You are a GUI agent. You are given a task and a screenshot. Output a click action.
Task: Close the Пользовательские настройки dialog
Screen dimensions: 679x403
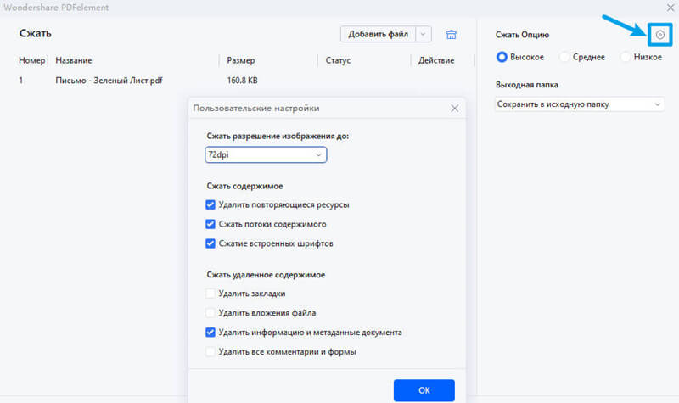click(455, 109)
